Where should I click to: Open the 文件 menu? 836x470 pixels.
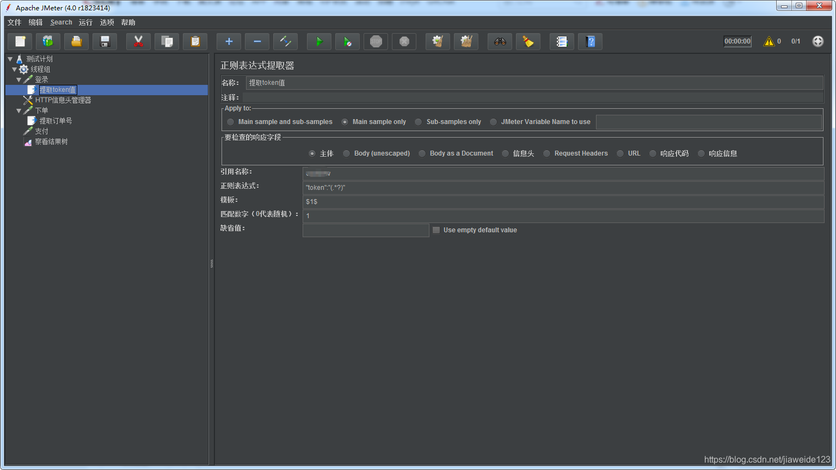point(14,22)
